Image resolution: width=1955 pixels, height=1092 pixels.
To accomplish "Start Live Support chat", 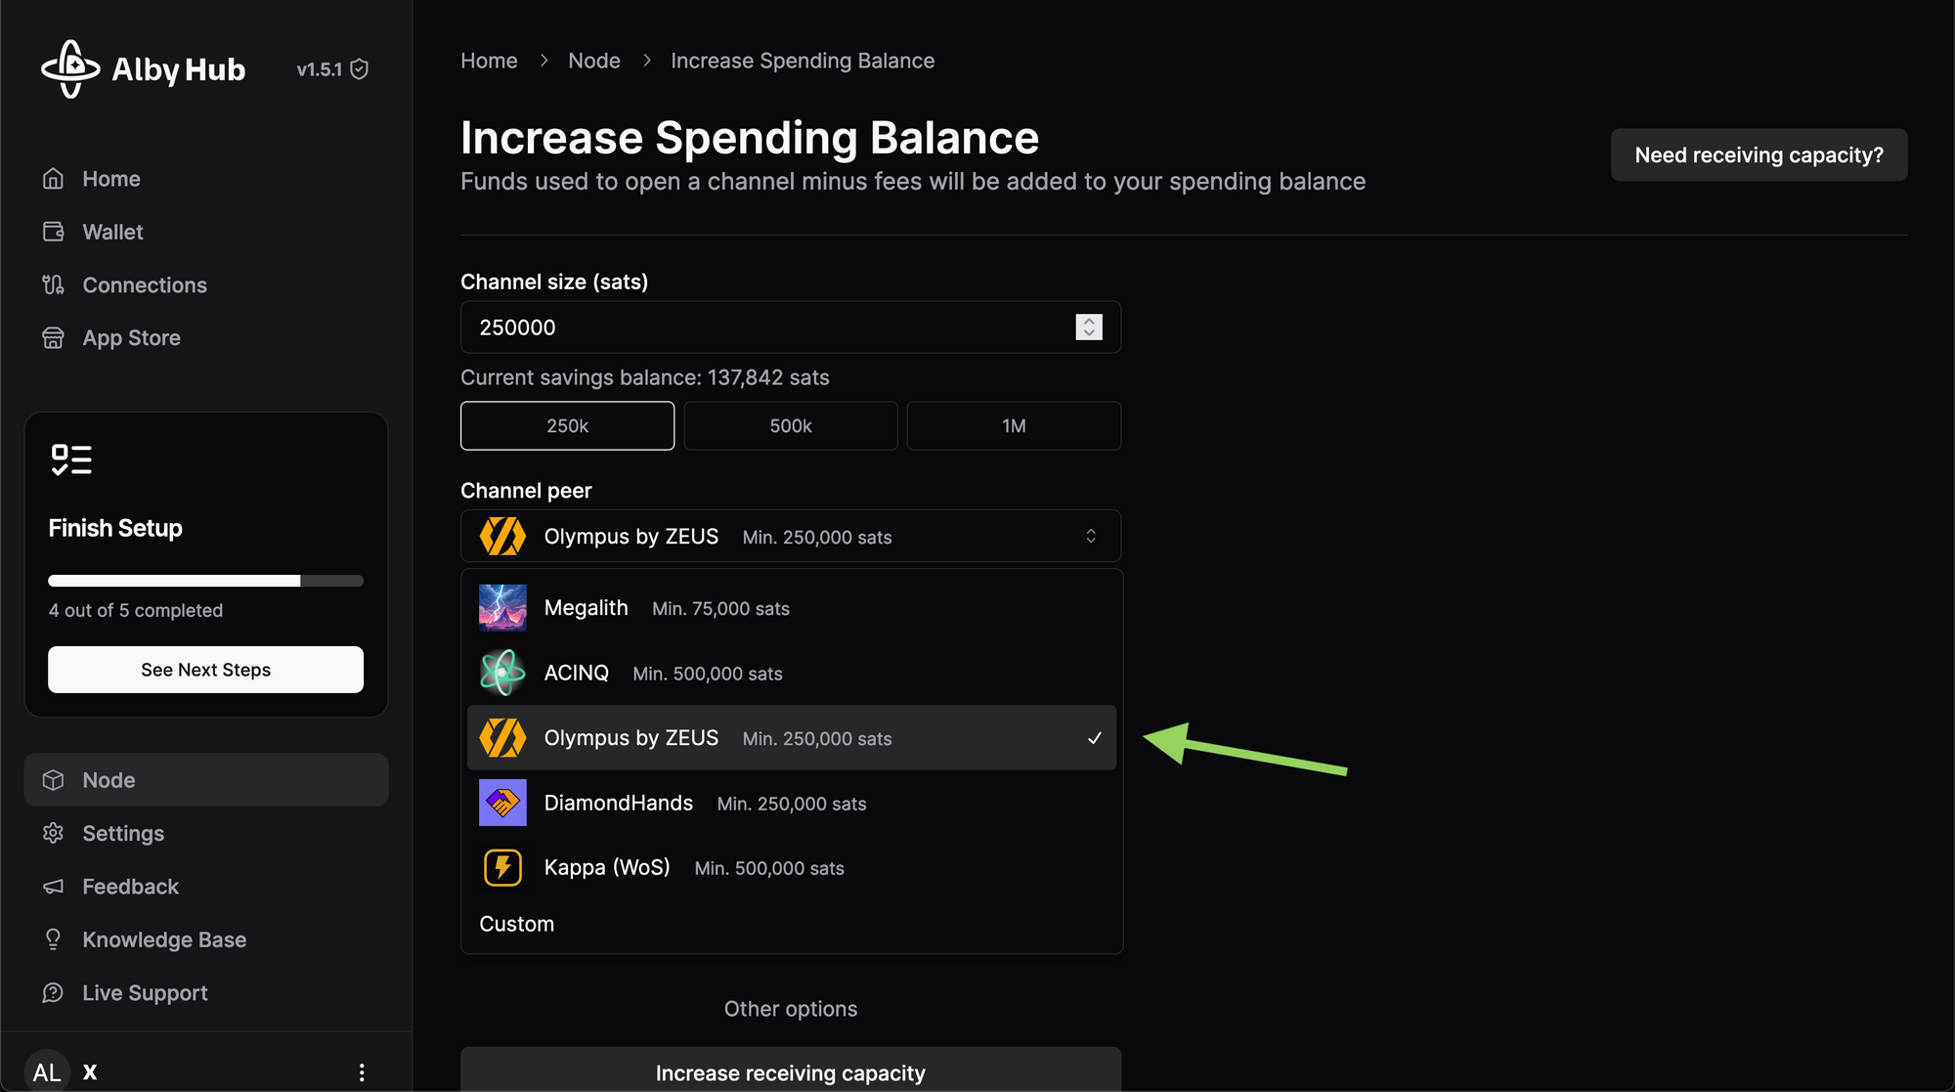I will point(145,993).
